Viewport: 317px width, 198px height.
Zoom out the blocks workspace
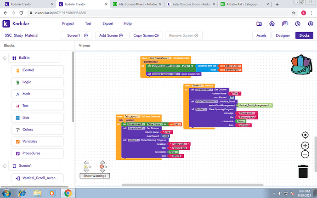click(305, 154)
